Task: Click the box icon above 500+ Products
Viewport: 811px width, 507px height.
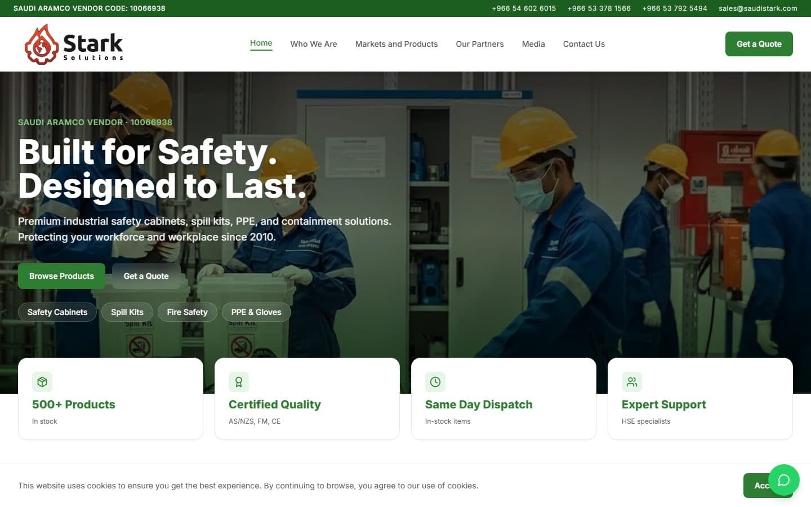Action: 42,382
